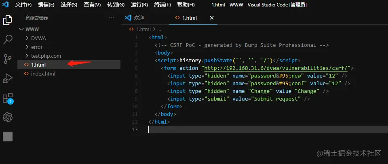
Task: Open the 终端(T) menu
Action: point(162,5)
